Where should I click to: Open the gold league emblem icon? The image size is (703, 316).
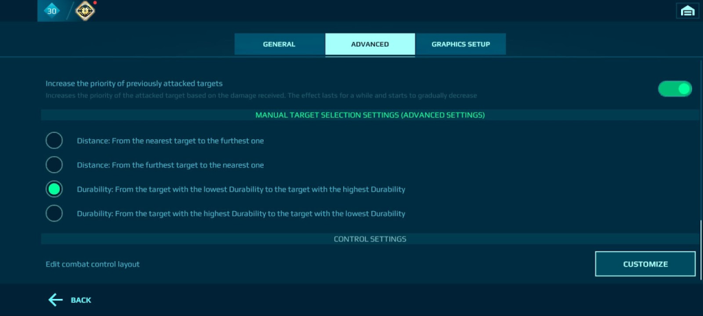point(85,10)
